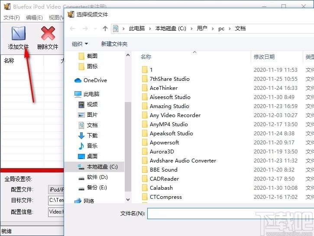Click the 文件名(N) input field

(x=230, y=214)
